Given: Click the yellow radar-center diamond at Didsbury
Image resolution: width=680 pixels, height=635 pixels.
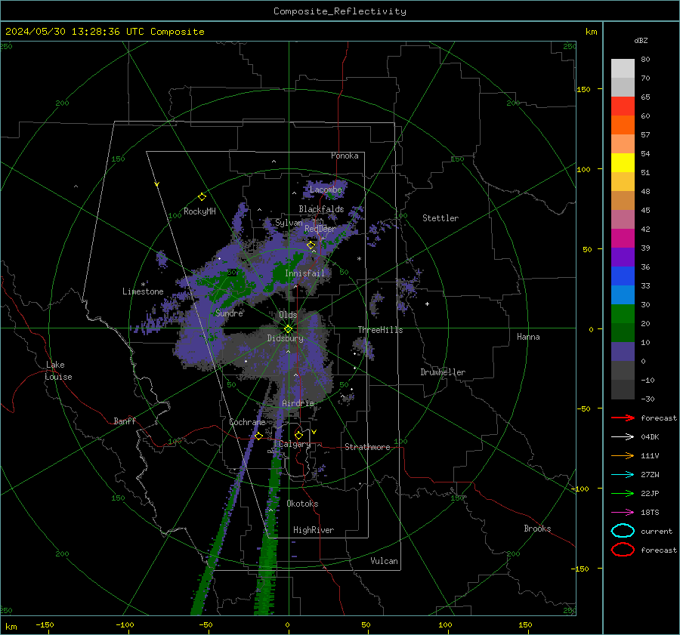Looking at the screenshot, I should click(x=288, y=329).
